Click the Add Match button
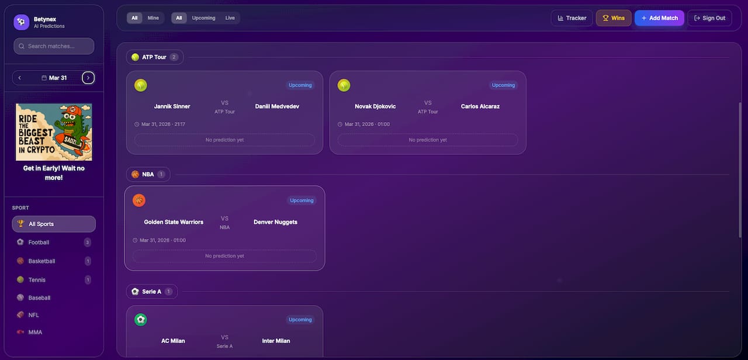748x360 pixels. (x=659, y=18)
